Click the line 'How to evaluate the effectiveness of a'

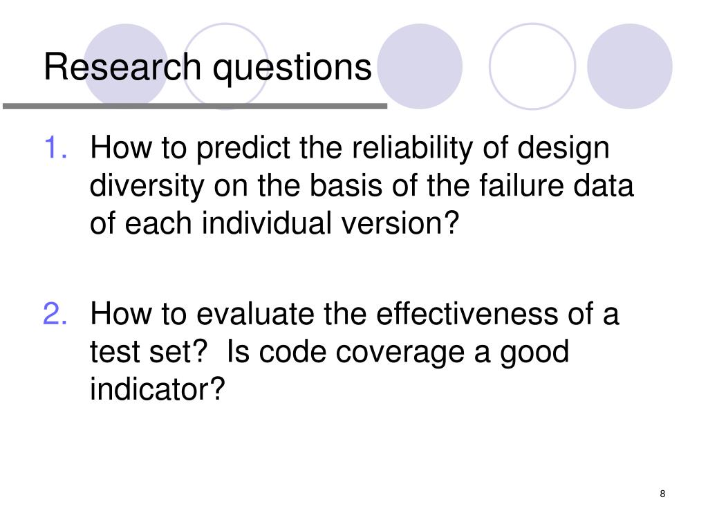[x=355, y=313]
